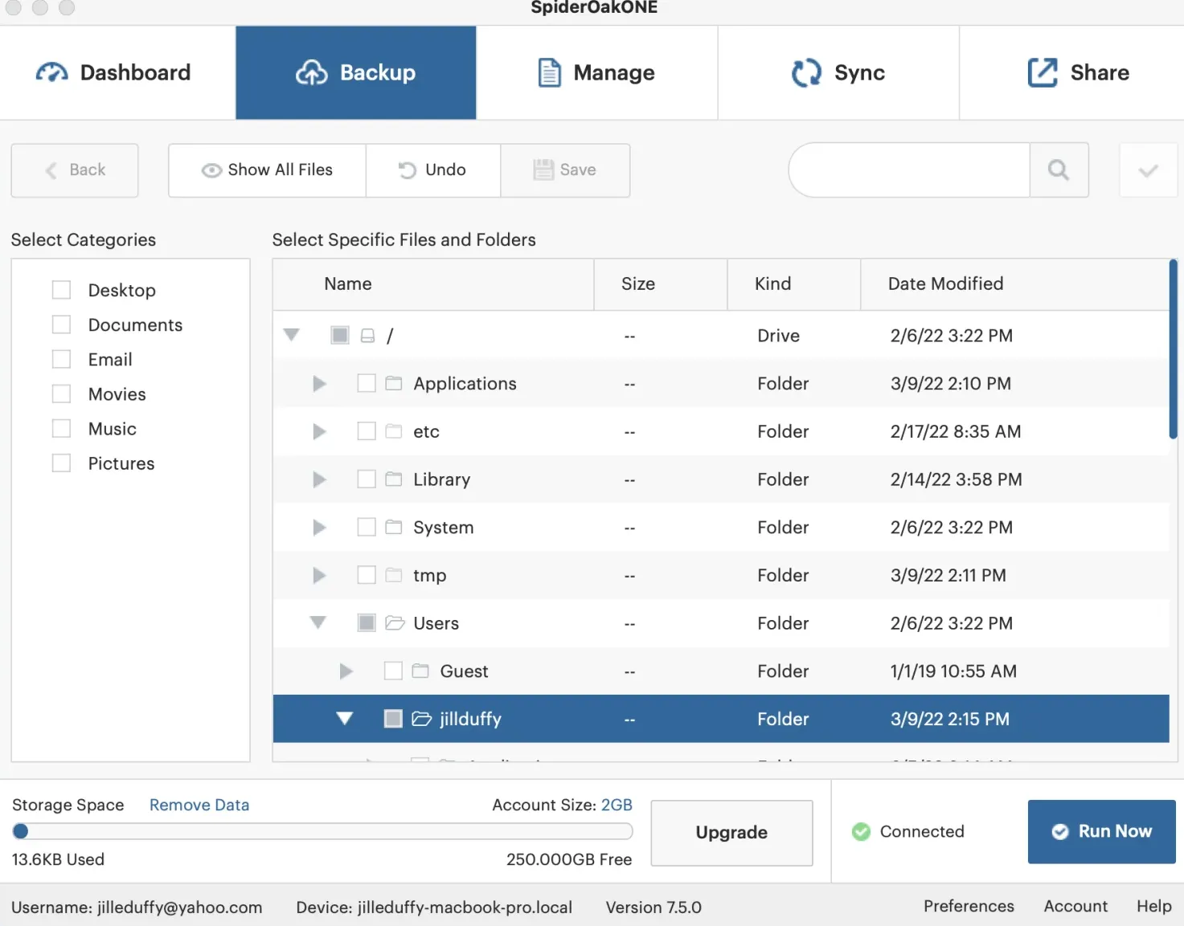
Task: Click the open Users folder icon
Action: click(395, 622)
